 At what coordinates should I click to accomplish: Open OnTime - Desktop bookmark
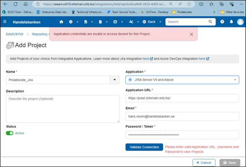pos(154,12)
